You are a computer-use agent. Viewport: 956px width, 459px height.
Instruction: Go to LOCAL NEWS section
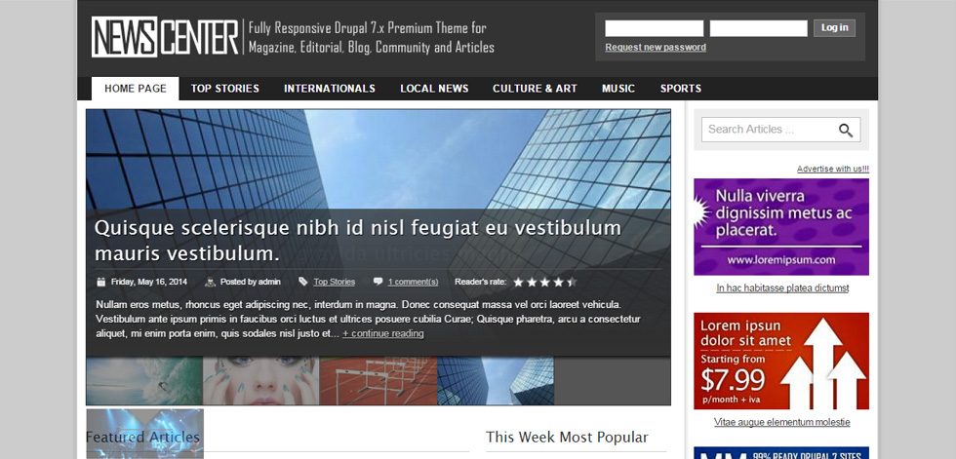pos(434,89)
